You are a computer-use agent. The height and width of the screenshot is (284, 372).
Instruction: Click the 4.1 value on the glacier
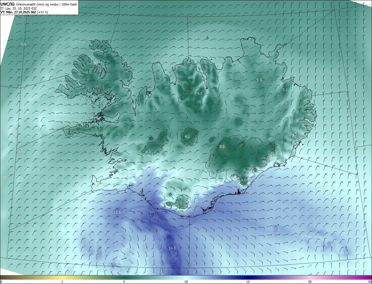point(187,136)
